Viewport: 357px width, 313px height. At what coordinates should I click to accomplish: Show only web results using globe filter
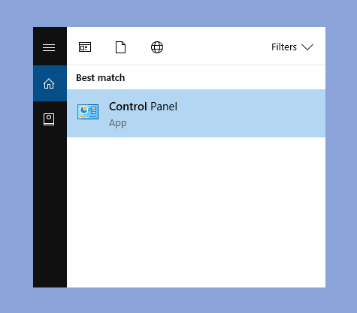click(x=157, y=47)
